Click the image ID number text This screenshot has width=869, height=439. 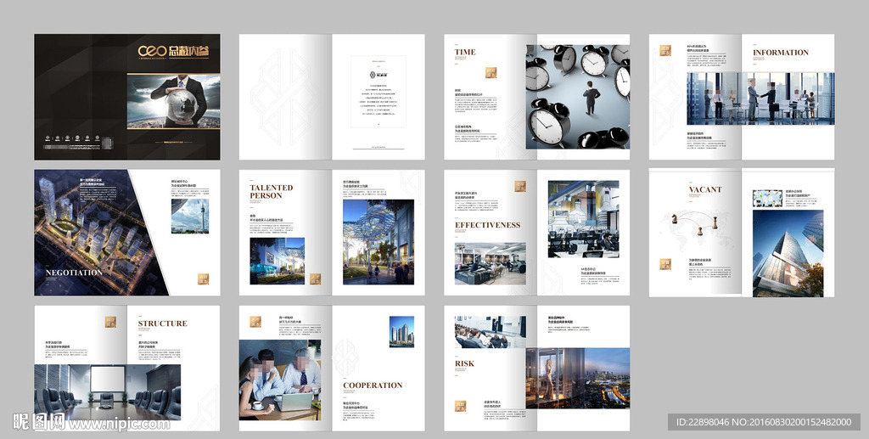coord(764,422)
